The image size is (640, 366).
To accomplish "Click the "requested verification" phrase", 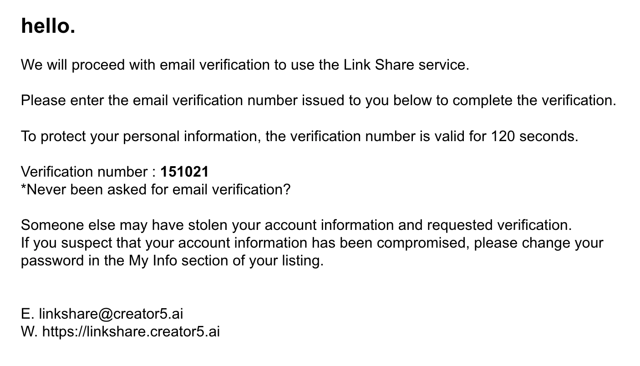I will (x=499, y=225).
